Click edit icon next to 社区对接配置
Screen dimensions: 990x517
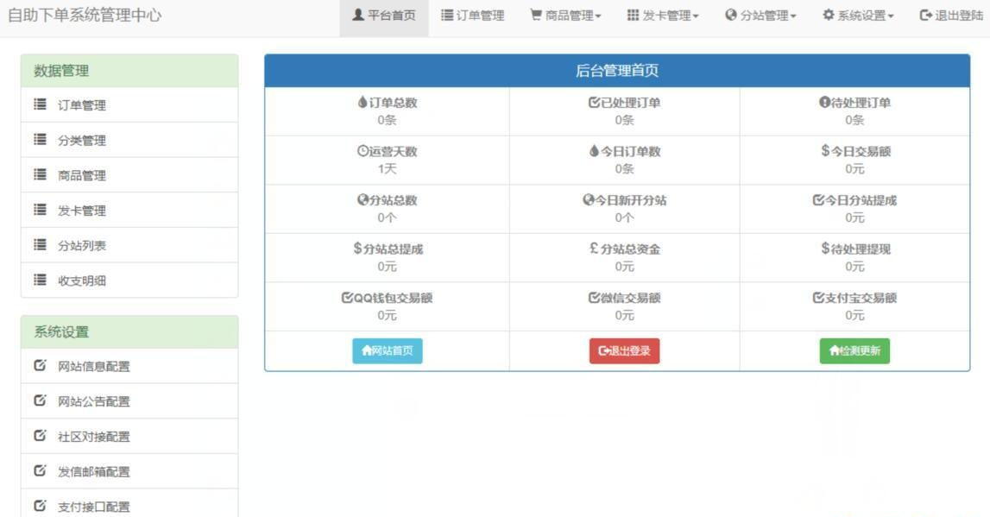40,435
